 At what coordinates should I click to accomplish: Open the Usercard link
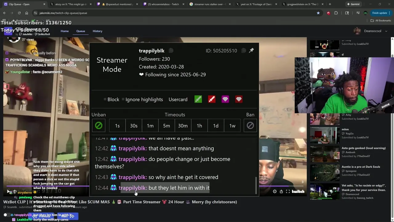[178, 99]
